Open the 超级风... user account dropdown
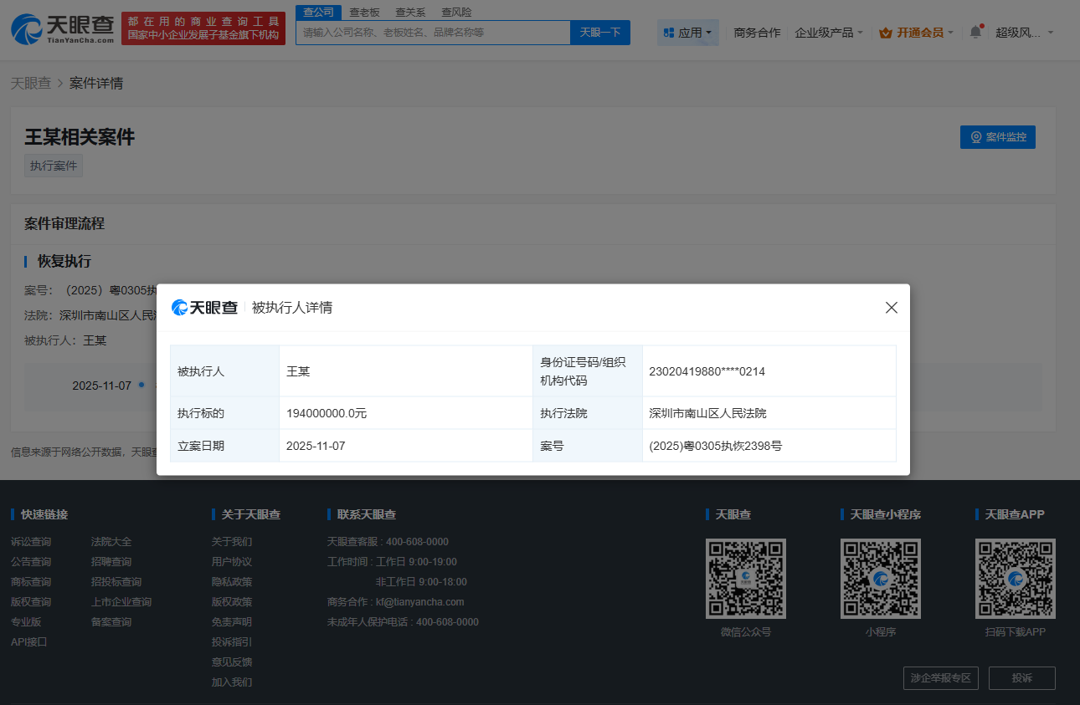This screenshot has width=1080, height=705. 1024,33
